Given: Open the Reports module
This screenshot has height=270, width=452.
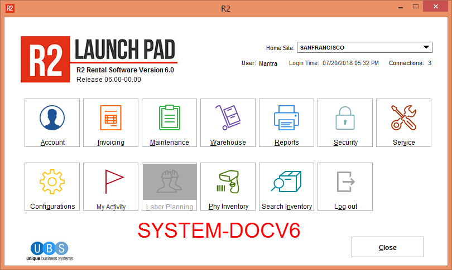Looking at the screenshot, I should (x=286, y=123).
